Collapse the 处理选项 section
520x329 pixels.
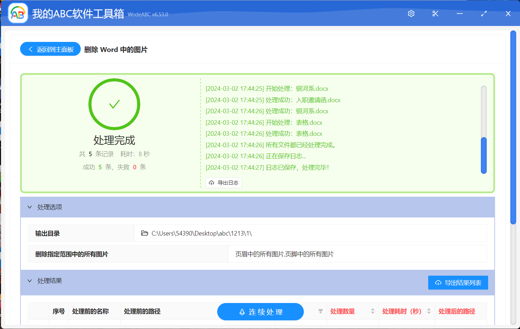coord(30,207)
